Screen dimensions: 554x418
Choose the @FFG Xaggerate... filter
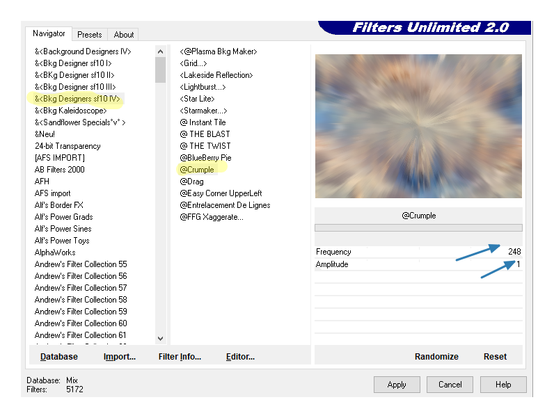click(x=212, y=217)
